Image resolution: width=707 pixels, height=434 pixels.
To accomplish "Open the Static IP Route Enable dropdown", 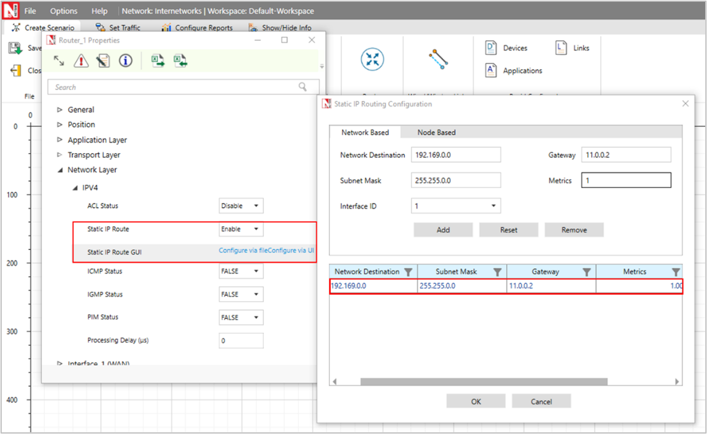I will (x=241, y=229).
